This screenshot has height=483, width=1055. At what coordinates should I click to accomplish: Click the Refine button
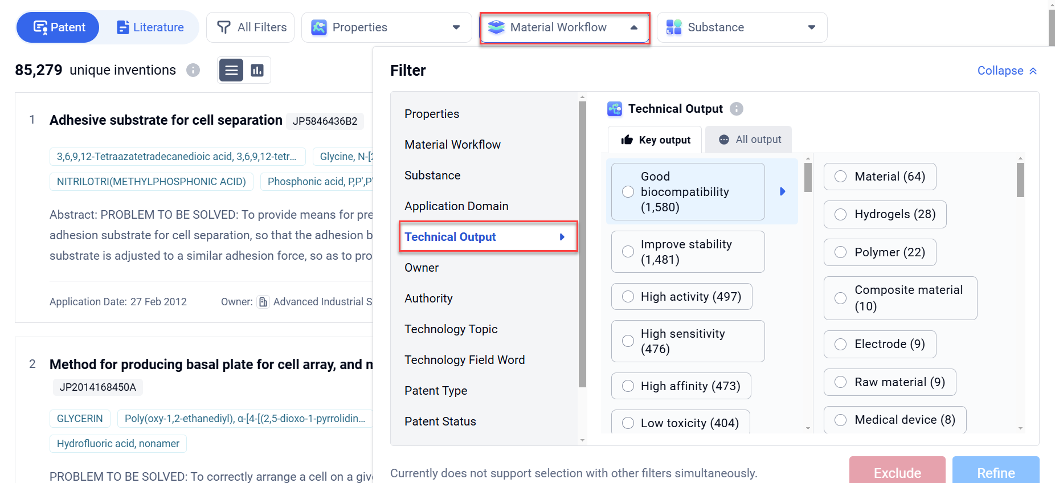[x=995, y=472]
